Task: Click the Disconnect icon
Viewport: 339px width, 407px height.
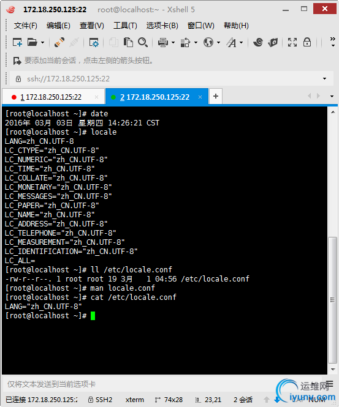Action: 74,42
